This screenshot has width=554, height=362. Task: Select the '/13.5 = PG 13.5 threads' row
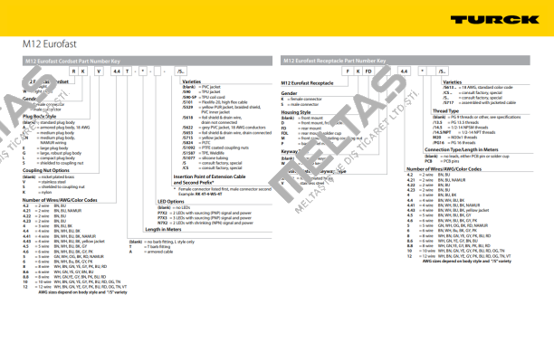(456, 122)
